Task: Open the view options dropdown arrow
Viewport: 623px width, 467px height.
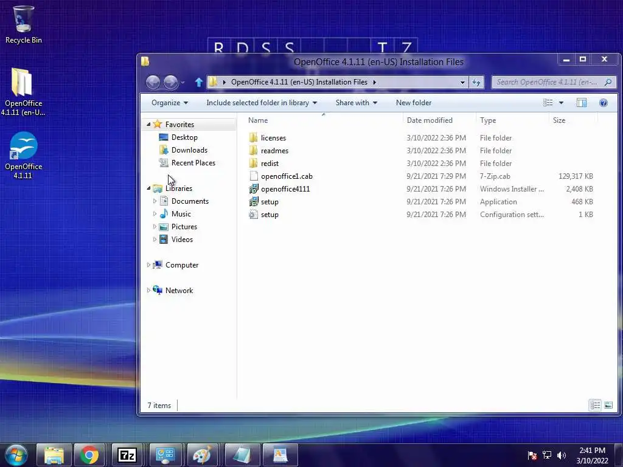Action: [x=561, y=103]
